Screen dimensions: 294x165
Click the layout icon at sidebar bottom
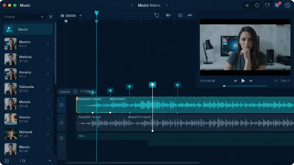click(7, 161)
